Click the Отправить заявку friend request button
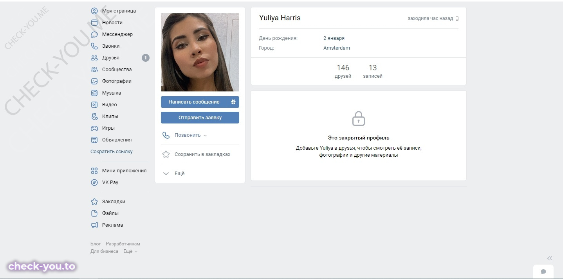 pyautogui.click(x=200, y=118)
